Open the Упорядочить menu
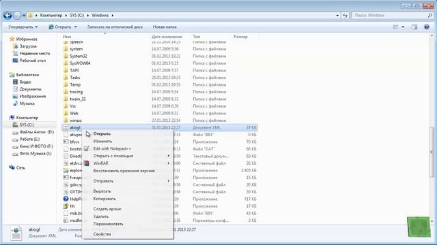437x245 pixels. (23, 27)
